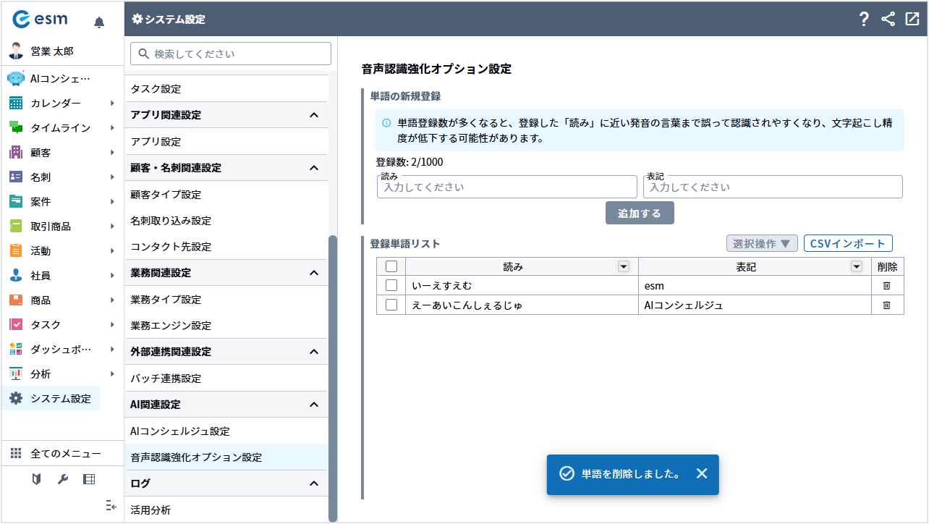Click the notification bell icon
929x524 pixels.
tap(99, 22)
